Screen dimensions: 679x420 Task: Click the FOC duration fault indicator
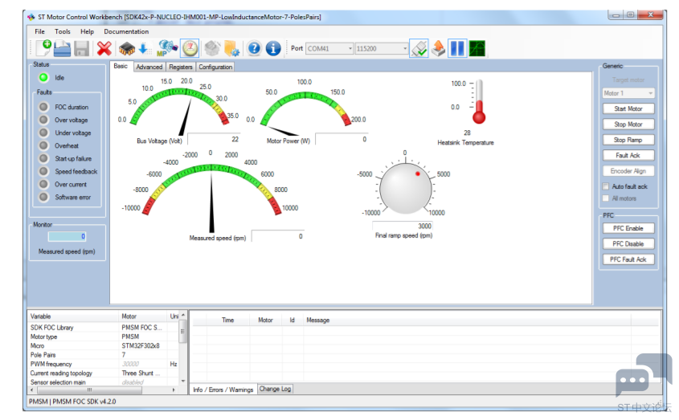43,107
